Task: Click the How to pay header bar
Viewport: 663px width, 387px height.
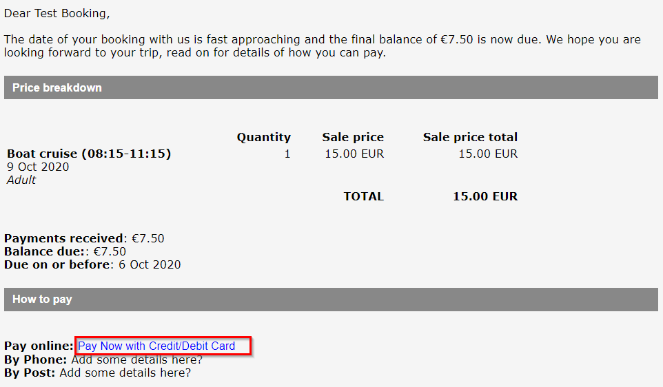Action: (x=331, y=300)
